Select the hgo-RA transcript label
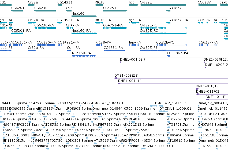The width and height of the screenshot is (228, 150). coord(135,20)
